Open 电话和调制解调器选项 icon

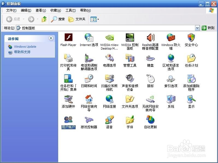(x=89, y=58)
